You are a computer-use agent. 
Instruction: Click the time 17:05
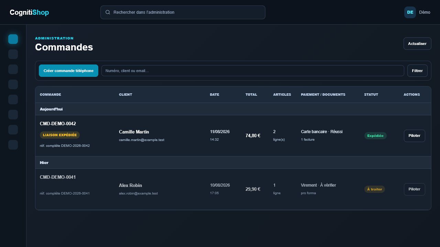214,193
